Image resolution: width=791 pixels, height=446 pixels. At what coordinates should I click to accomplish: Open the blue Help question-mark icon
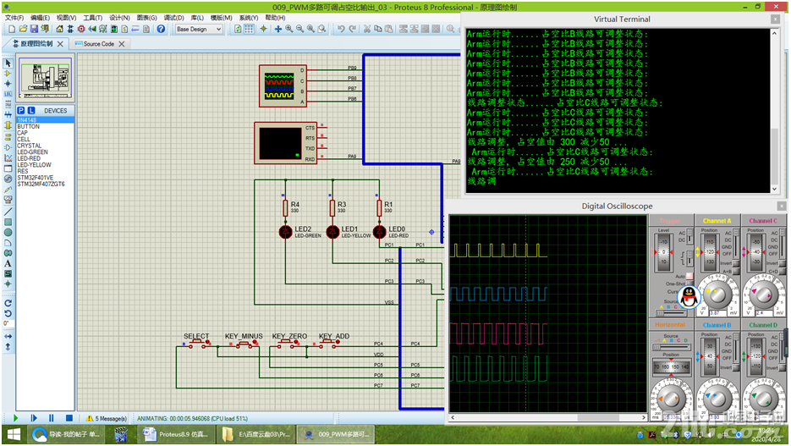[x=161, y=30]
